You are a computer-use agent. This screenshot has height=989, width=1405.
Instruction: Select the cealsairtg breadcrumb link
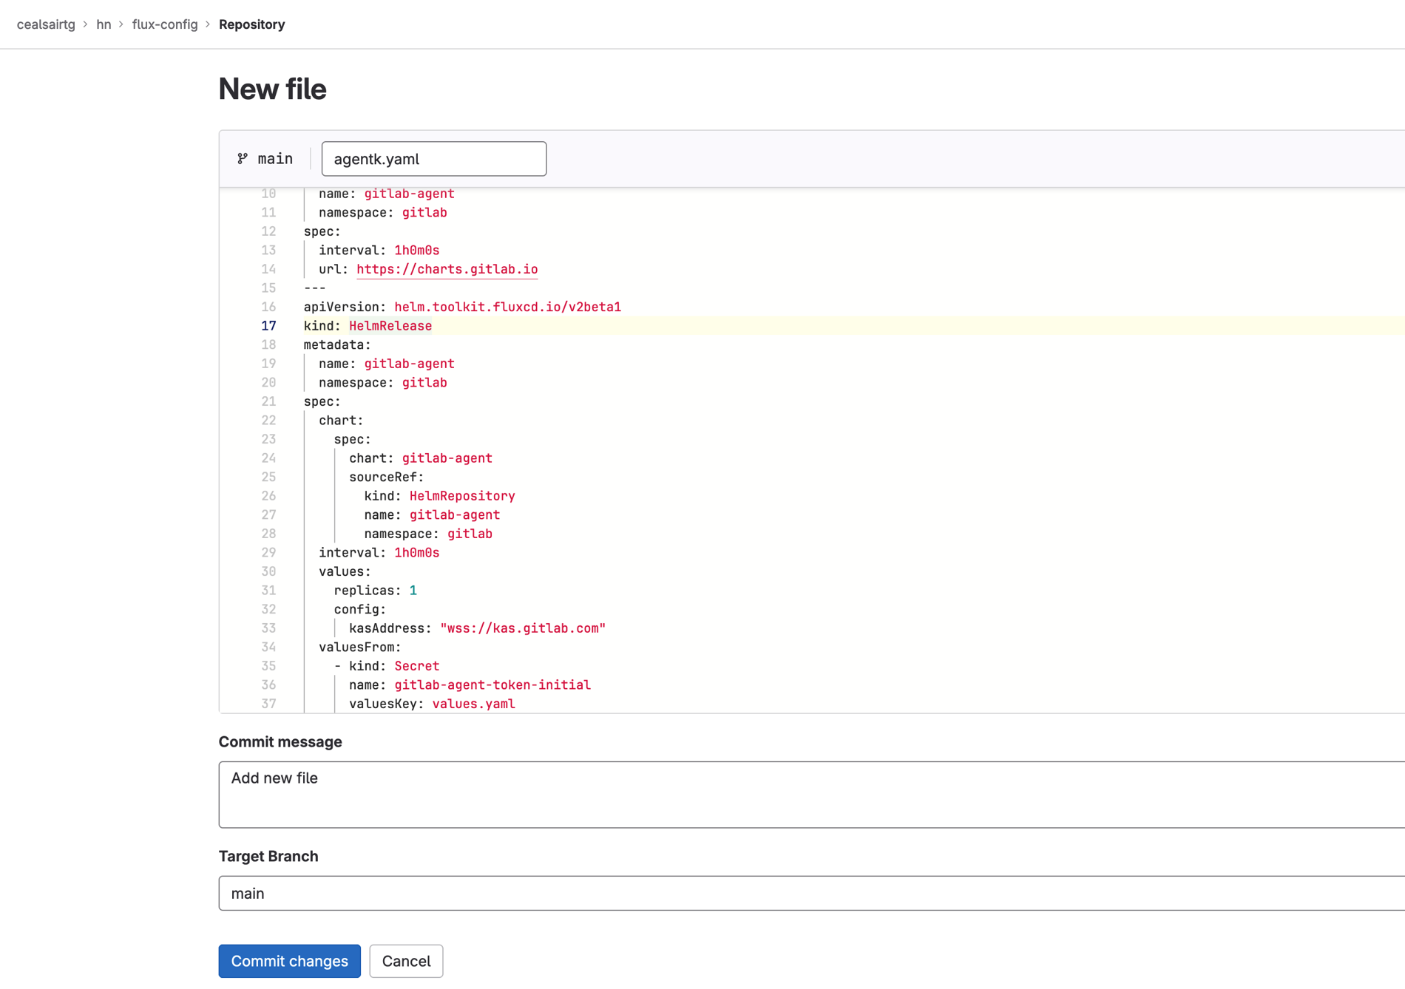(x=46, y=24)
